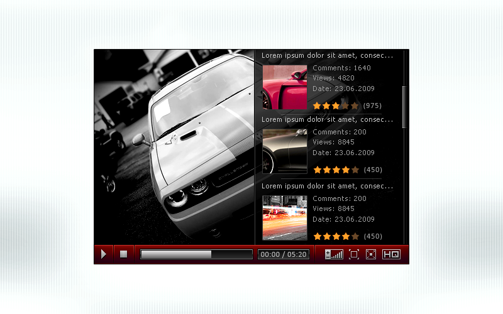503x314 pixels.
Task: Click the third playlist video title
Action: coord(327,186)
